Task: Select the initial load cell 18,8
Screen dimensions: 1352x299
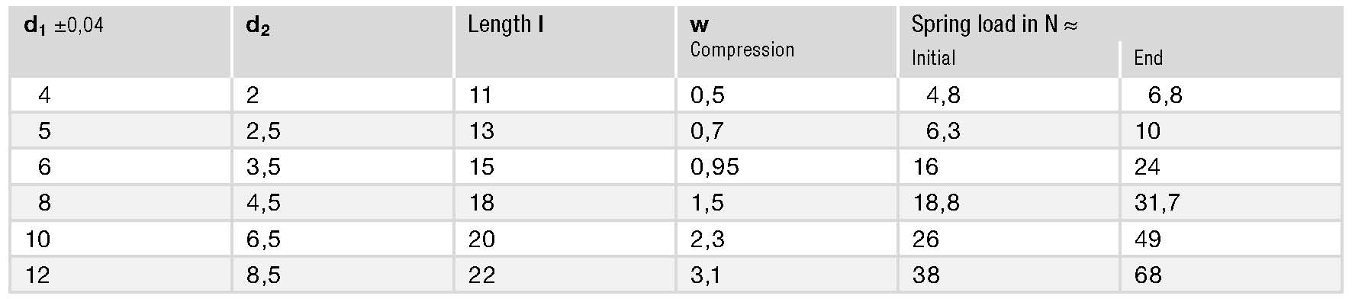Action: [935, 203]
